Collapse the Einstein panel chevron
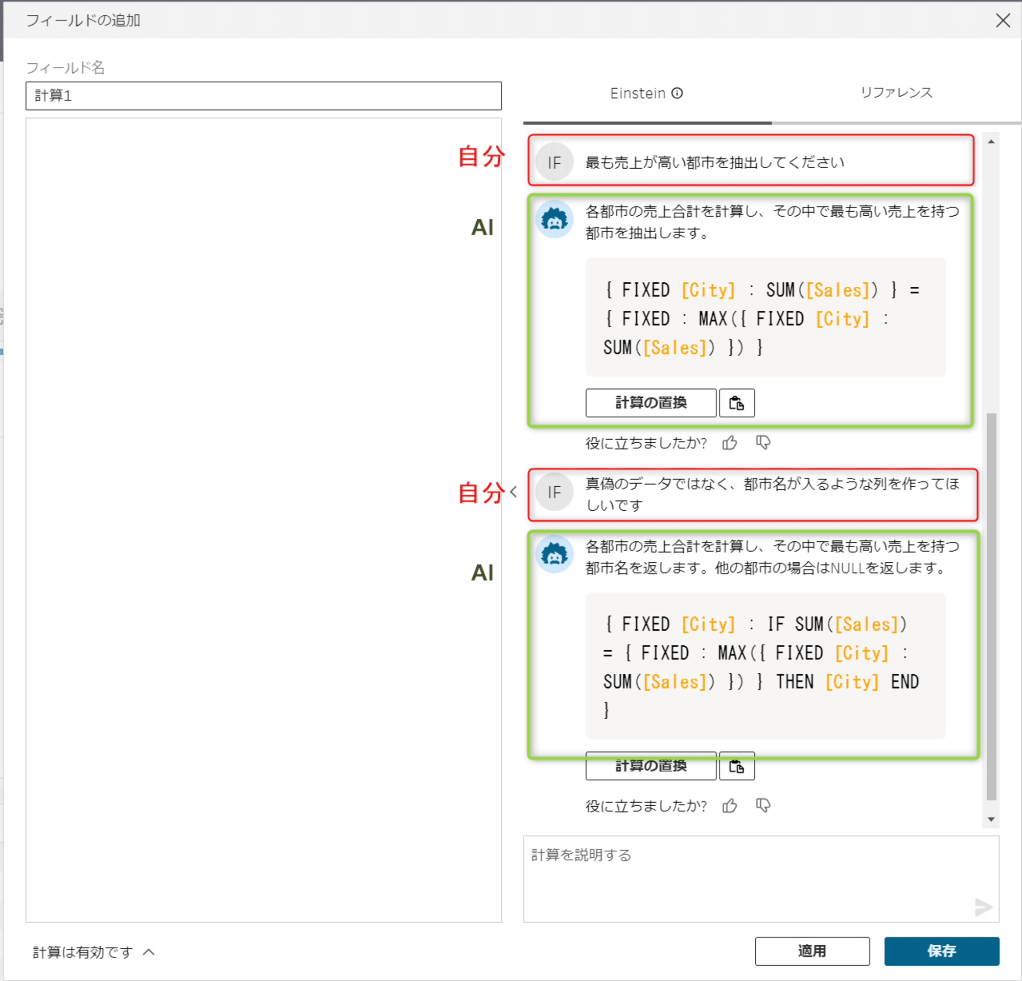1022x981 pixels. click(x=514, y=492)
